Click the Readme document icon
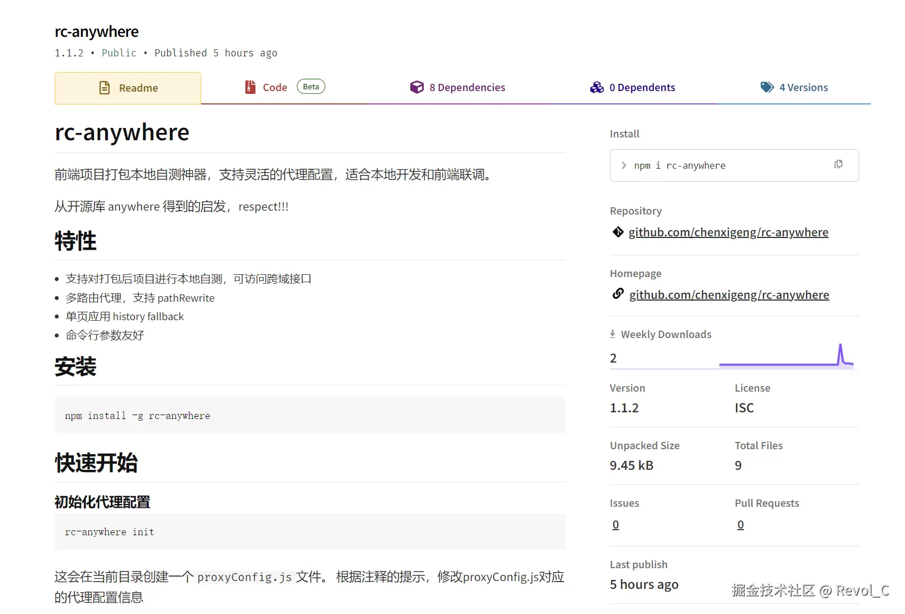The image size is (905, 614). [105, 88]
